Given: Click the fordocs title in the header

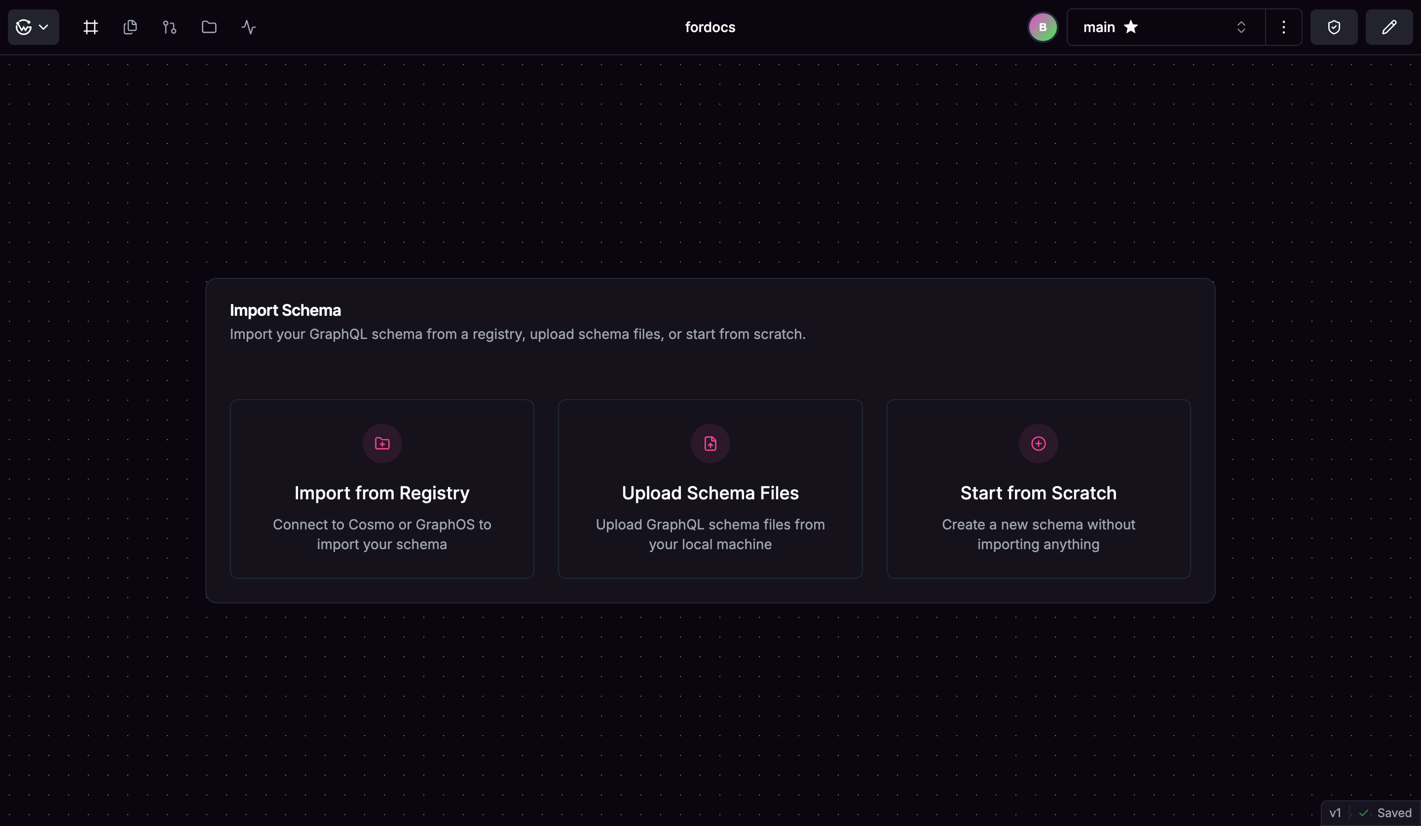Looking at the screenshot, I should [x=710, y=27].
